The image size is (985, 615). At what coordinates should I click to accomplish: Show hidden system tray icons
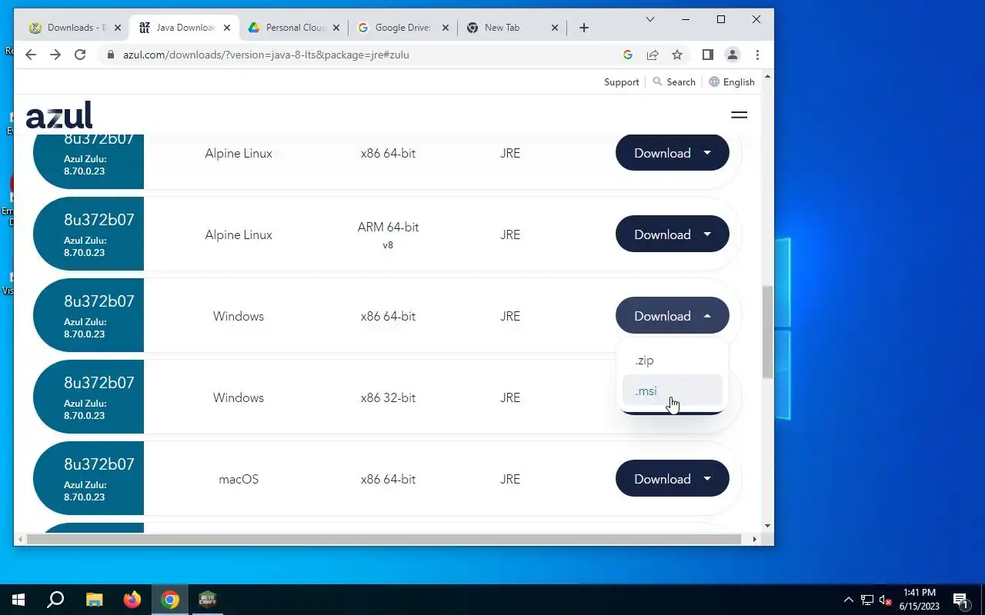pos(849,600)
